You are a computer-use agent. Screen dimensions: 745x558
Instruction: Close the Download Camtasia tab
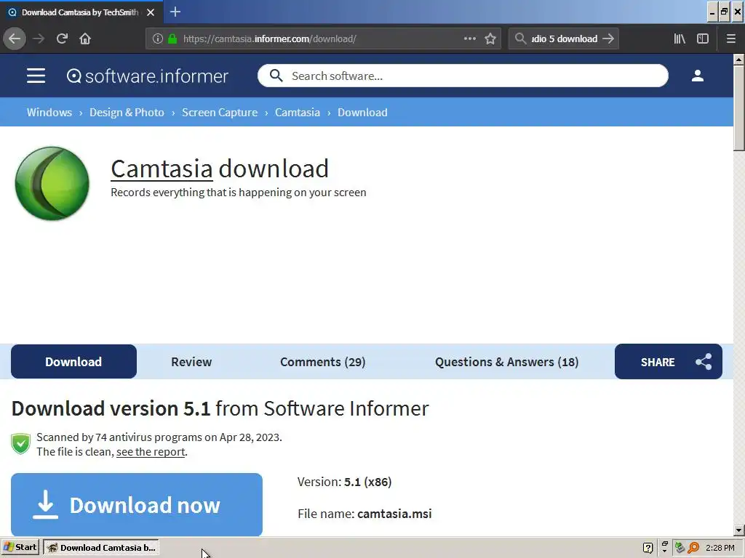(151, 12)
